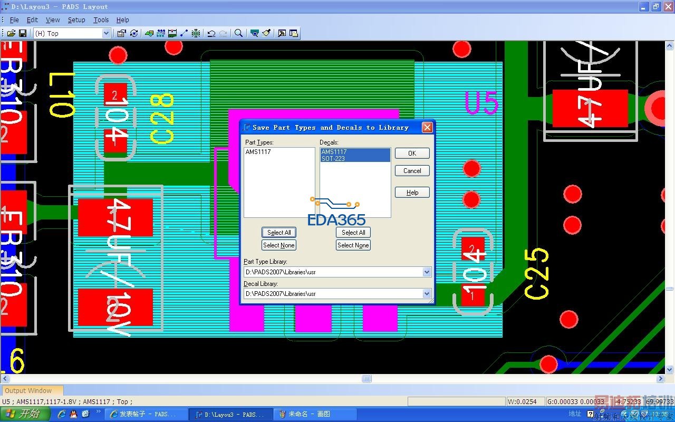675x422 pixels.
Task: Click the horizontal scrollbar thumb
Action: click(367, 379)
